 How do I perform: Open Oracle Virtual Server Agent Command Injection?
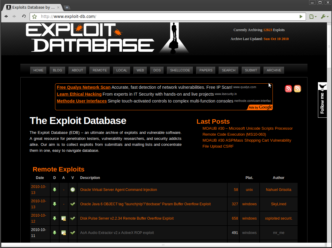pyautogui.click(x=118, y=190)
